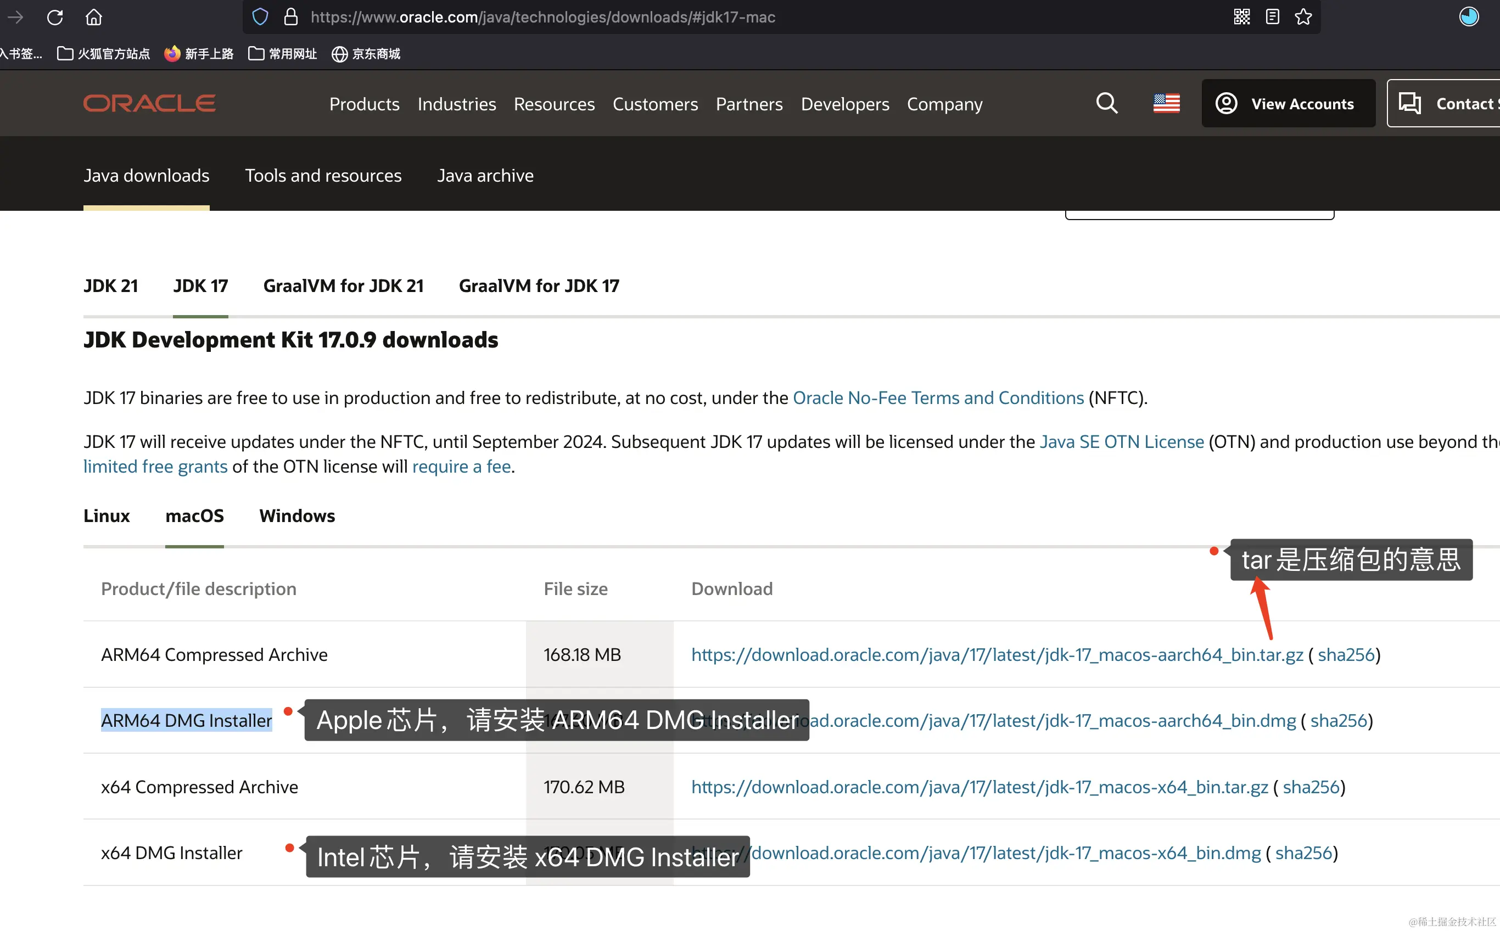Open the Products menu
The image size is (1500, 931).
365,104
